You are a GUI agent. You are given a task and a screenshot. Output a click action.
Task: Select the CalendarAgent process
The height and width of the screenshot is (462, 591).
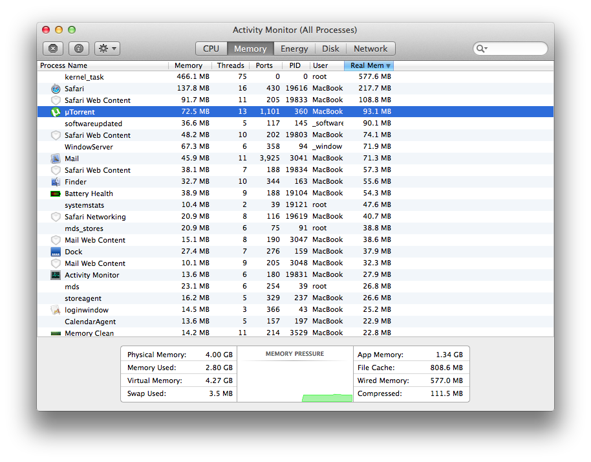pos(295,322)
